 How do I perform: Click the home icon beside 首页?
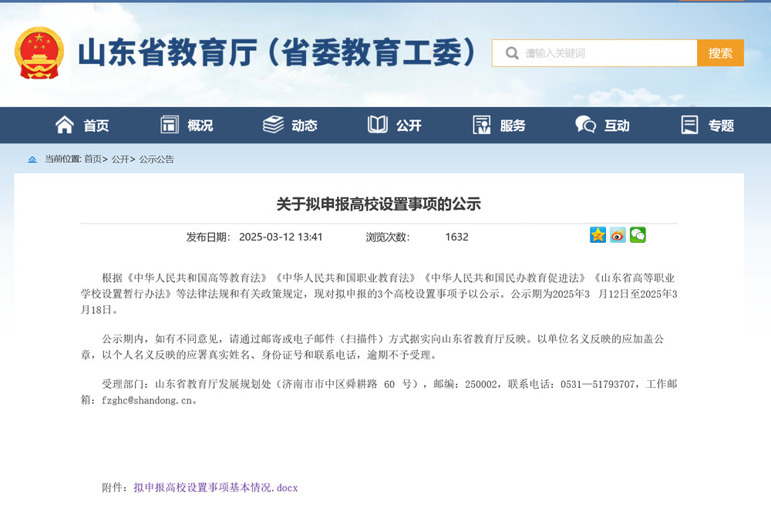click(65, 125)
